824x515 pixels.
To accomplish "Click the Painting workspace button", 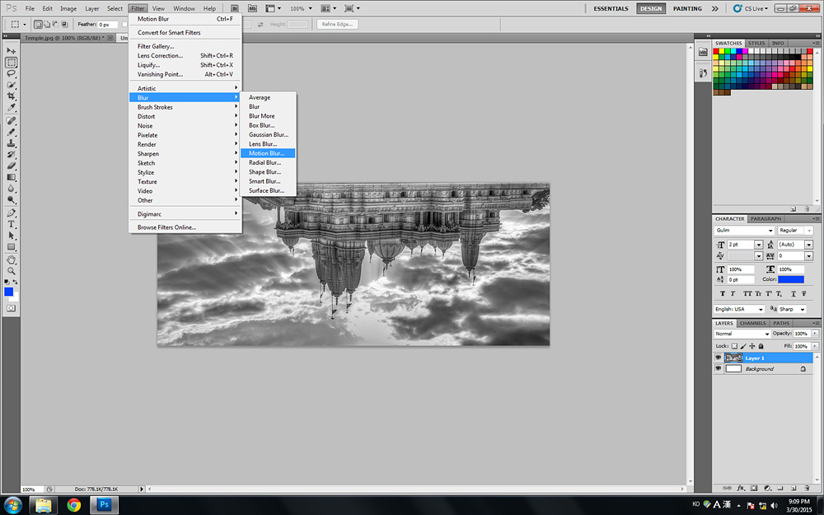I will (x=688, y=9).
